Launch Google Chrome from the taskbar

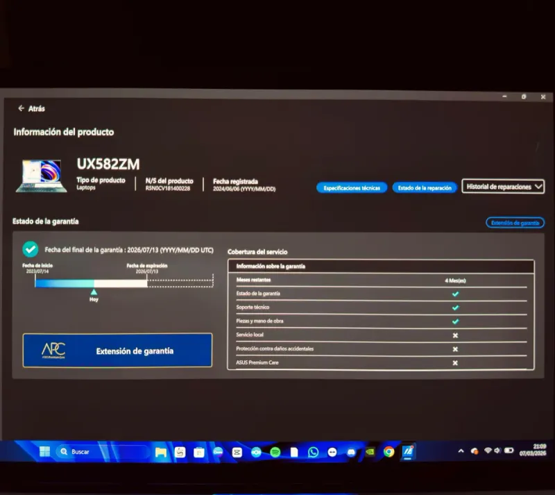pyautogui.click(x=388, y=452)
